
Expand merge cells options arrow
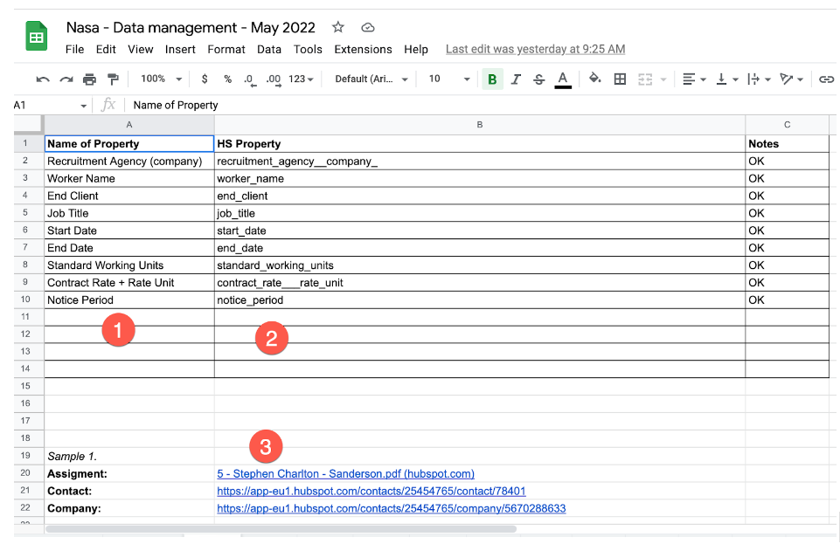[663, 79]
